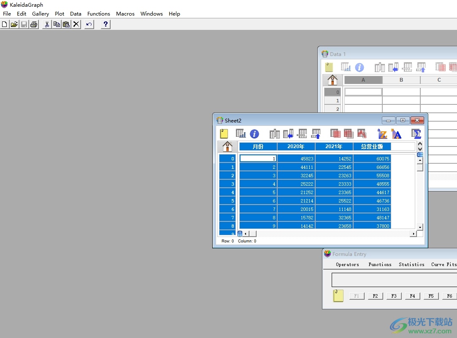Viewport: 457px width, 338px height.
Task: Click the Undo icon in main toolbar
Action: tap(89, 24)
